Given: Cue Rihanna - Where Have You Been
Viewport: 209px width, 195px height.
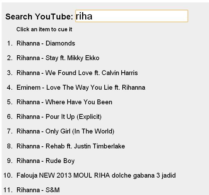Looking at the screenshot, I should 64,102.
